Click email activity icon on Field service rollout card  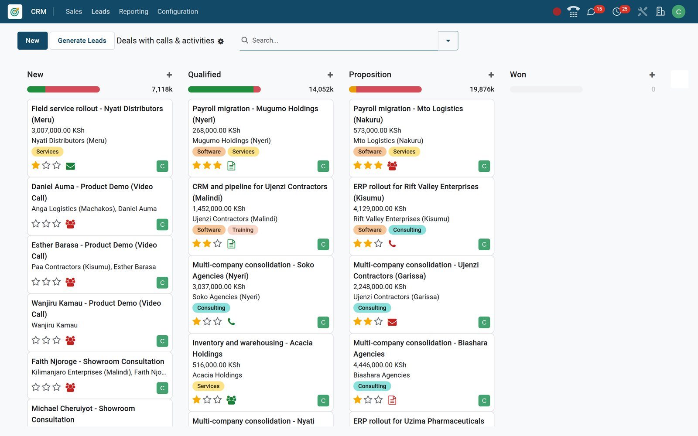point(70,166)
